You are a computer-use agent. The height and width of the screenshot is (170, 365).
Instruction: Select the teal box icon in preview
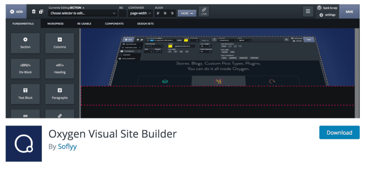point(165,81)
